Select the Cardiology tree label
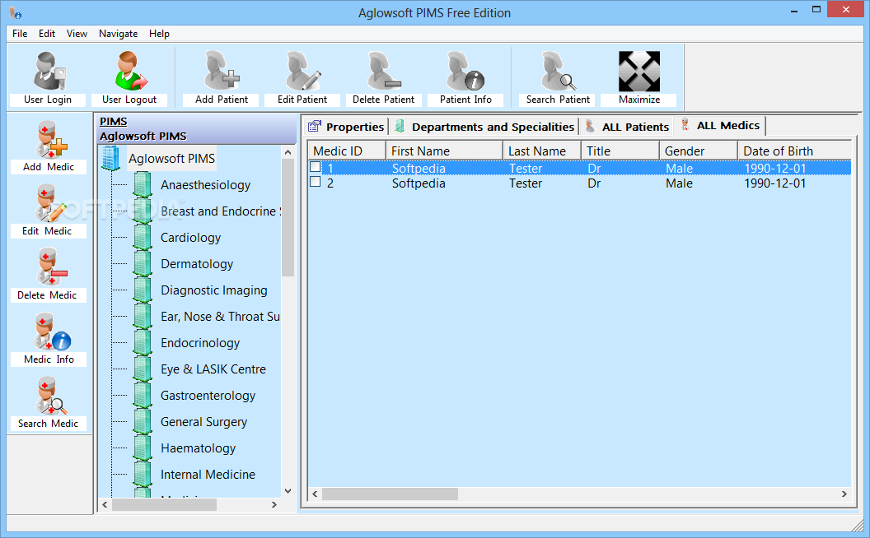The height and width of the screenshot is (538, 870). tap(190, 237)
